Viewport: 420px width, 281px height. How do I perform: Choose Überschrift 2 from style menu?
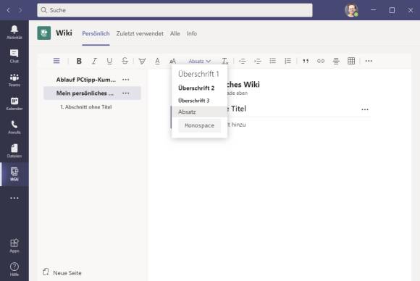coord(196,88)
